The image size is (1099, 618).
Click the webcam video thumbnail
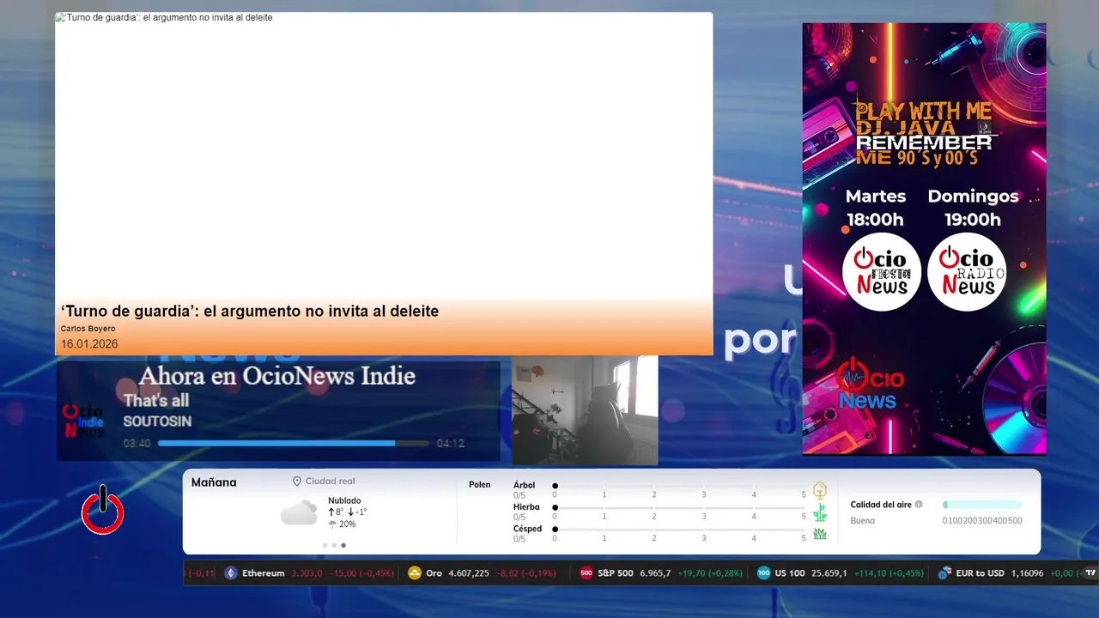[x=585, y=410]
